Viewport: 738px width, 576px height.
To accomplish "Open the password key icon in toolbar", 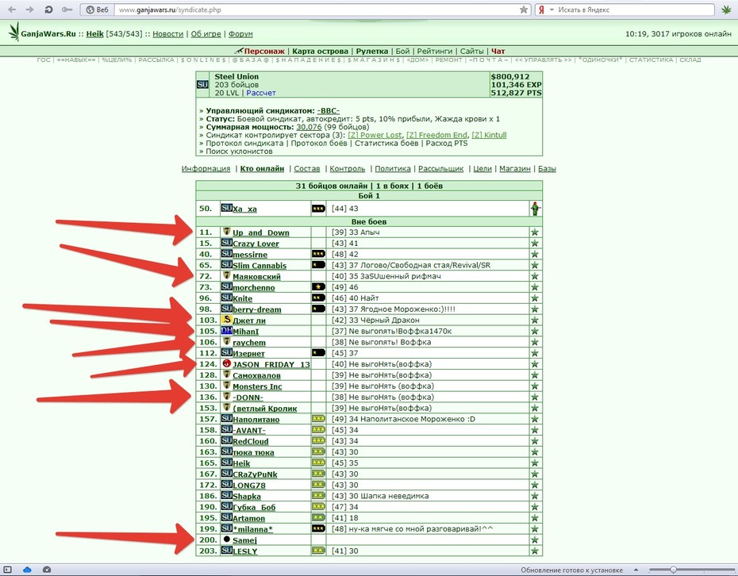I will 67,10.
